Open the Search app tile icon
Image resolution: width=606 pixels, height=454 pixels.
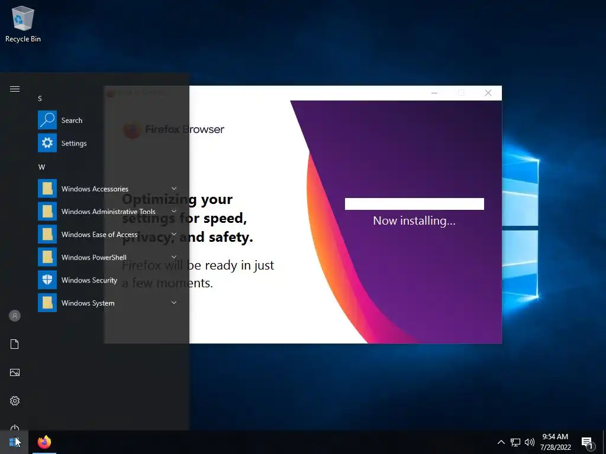click(x=47, y=120)
